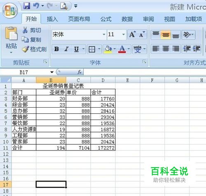Click the total cell 172272
The width and height of the screenshot is (206, 196).
(103, 148)
